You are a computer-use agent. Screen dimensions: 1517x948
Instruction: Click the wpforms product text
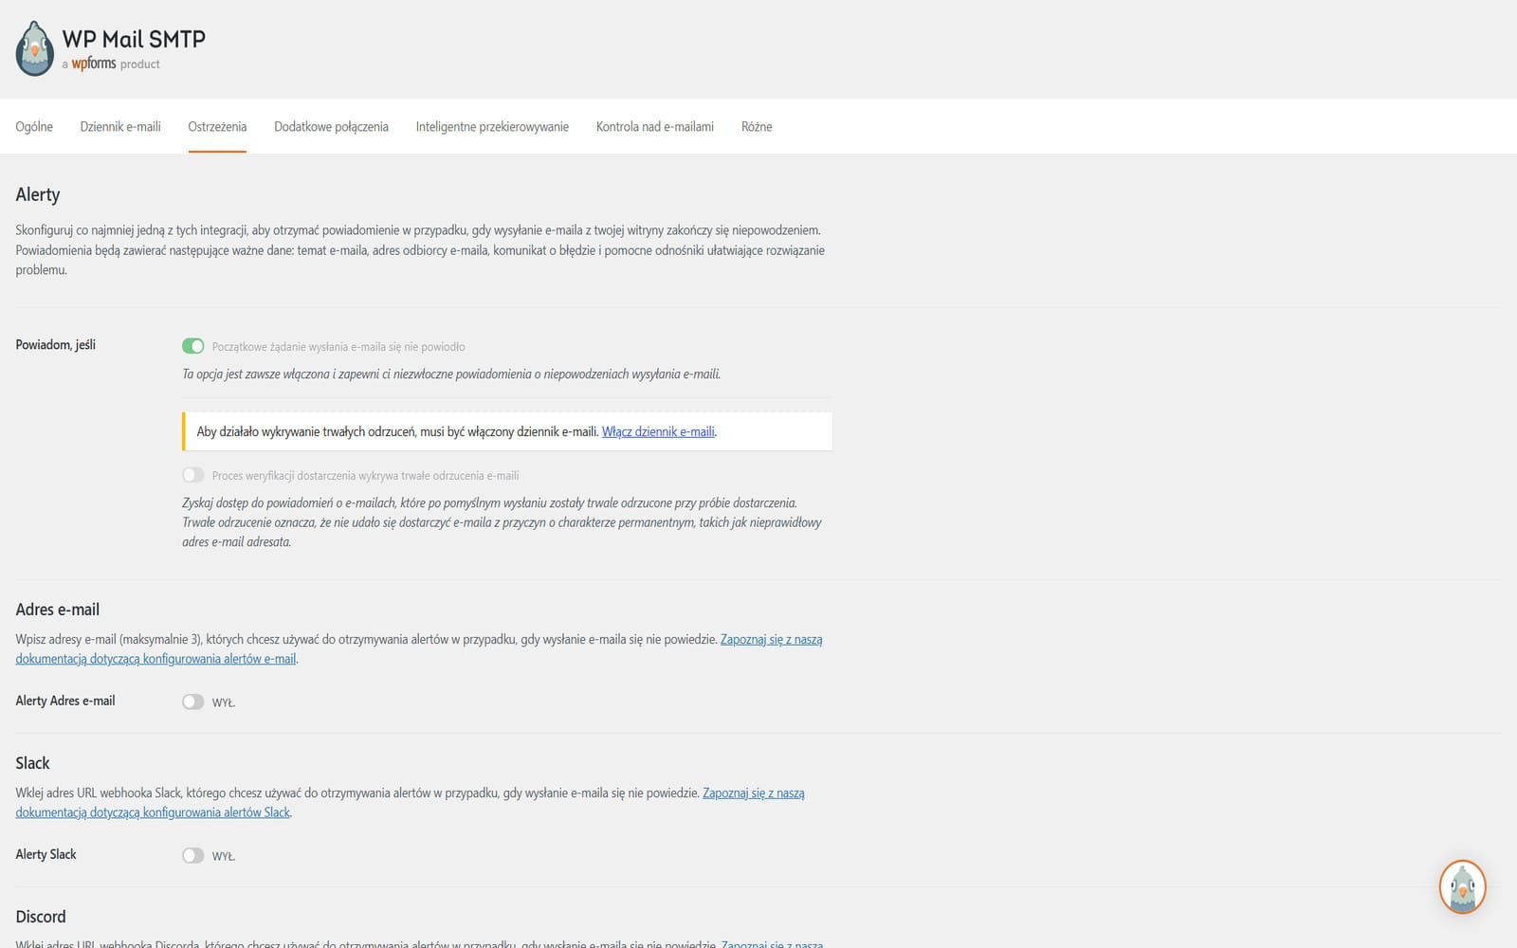tap(111, 64)
